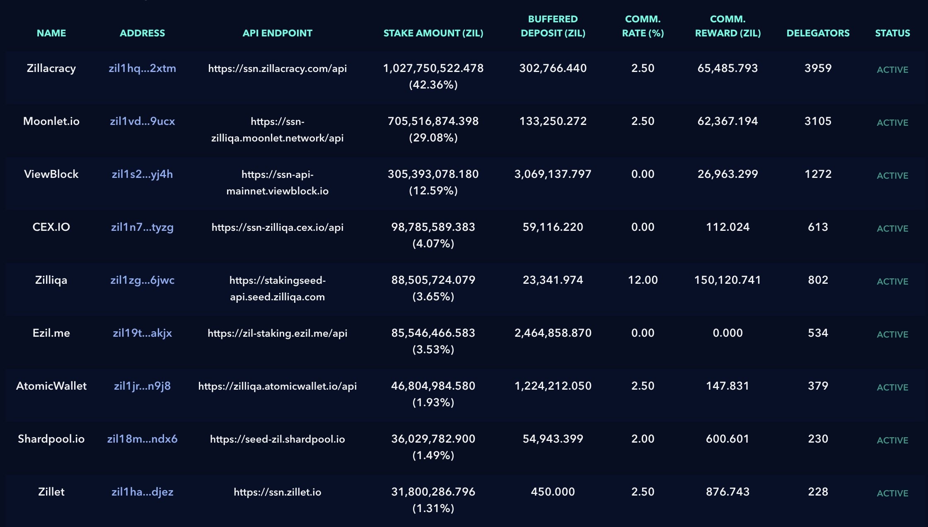
Task: Select the Zillacracy name cell
Action: click(51, 68)
